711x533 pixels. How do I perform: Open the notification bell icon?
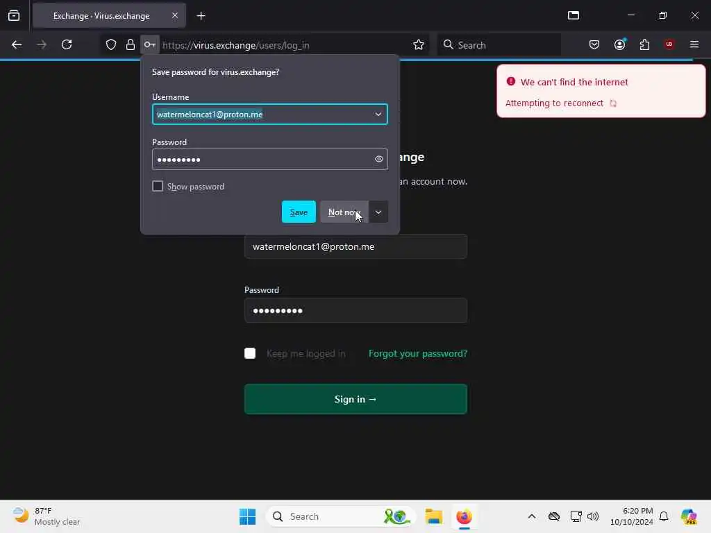664,516
